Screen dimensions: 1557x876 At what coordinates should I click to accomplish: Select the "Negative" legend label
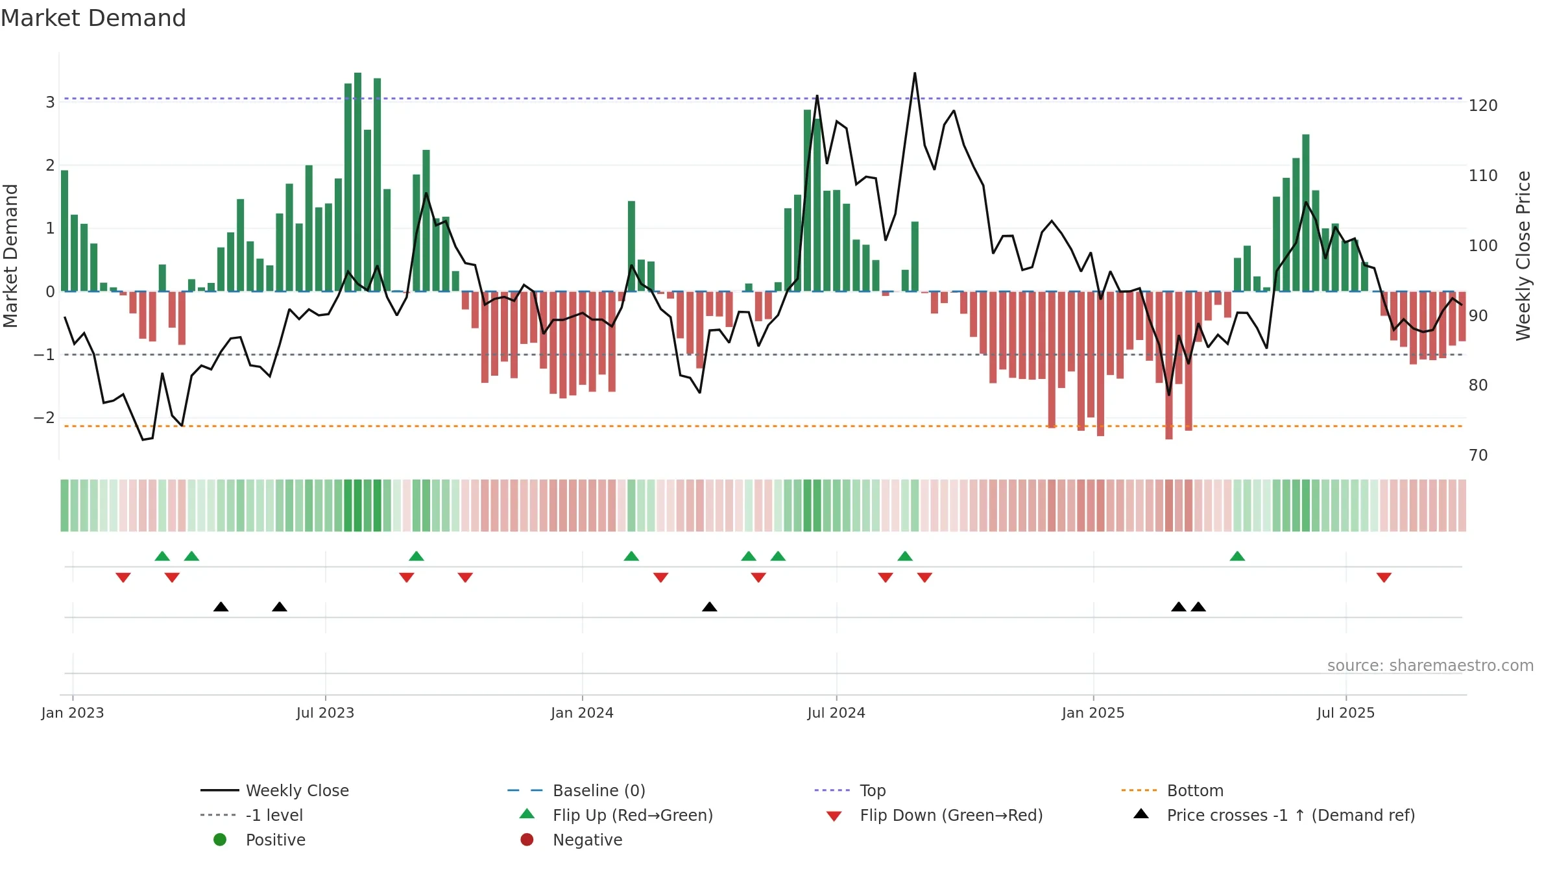(587, 840)
